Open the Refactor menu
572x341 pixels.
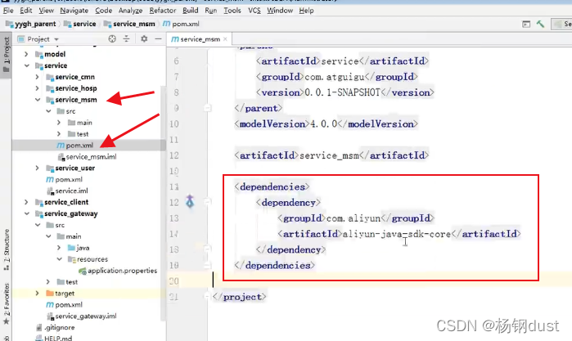[162, 11]
